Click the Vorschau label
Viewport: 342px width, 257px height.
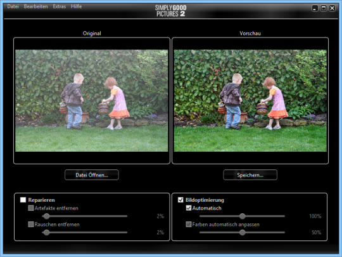click(250, 34)
